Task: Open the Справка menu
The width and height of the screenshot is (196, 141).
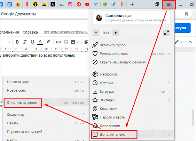Action: 30,32
